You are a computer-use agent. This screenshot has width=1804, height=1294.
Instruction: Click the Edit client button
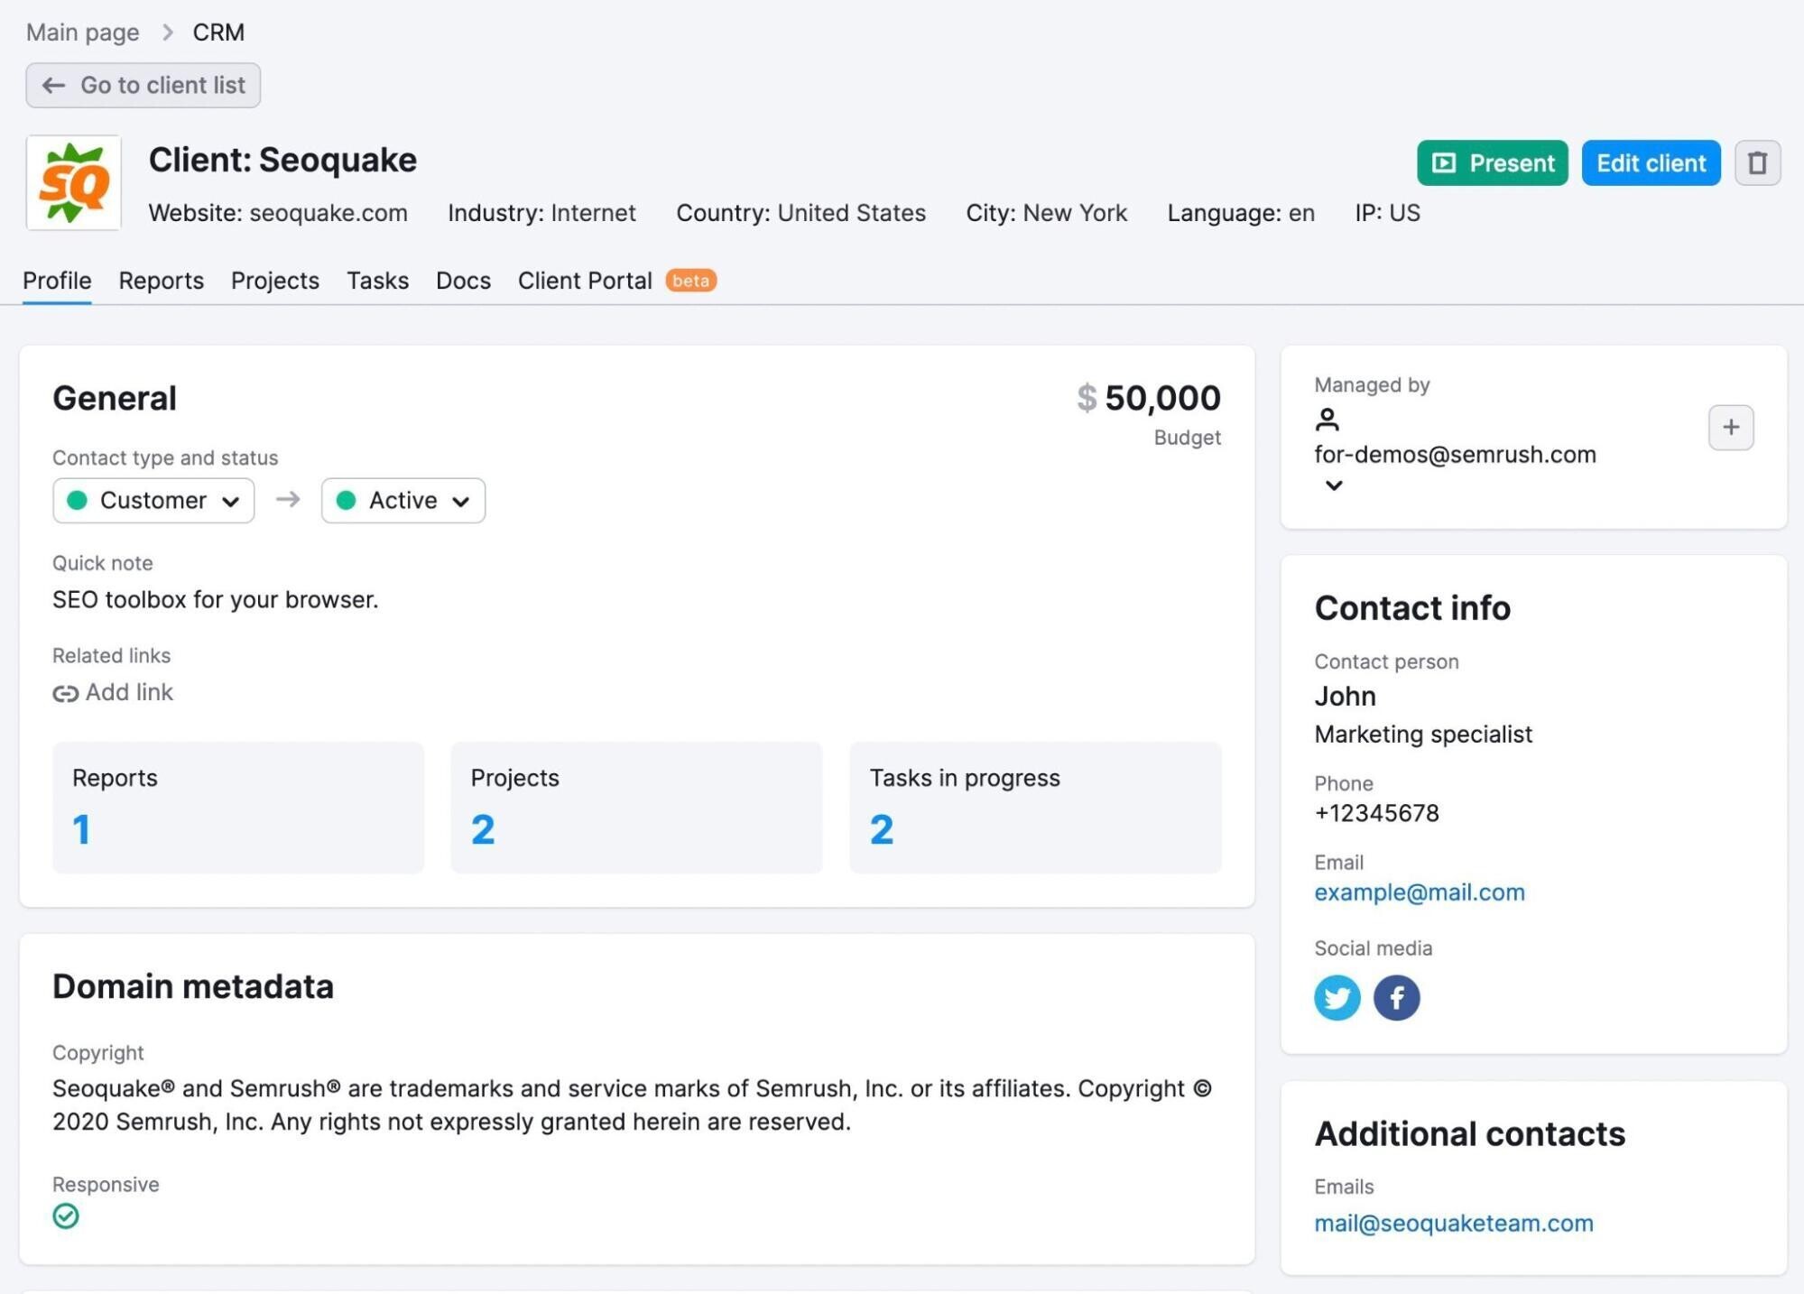1651,163
